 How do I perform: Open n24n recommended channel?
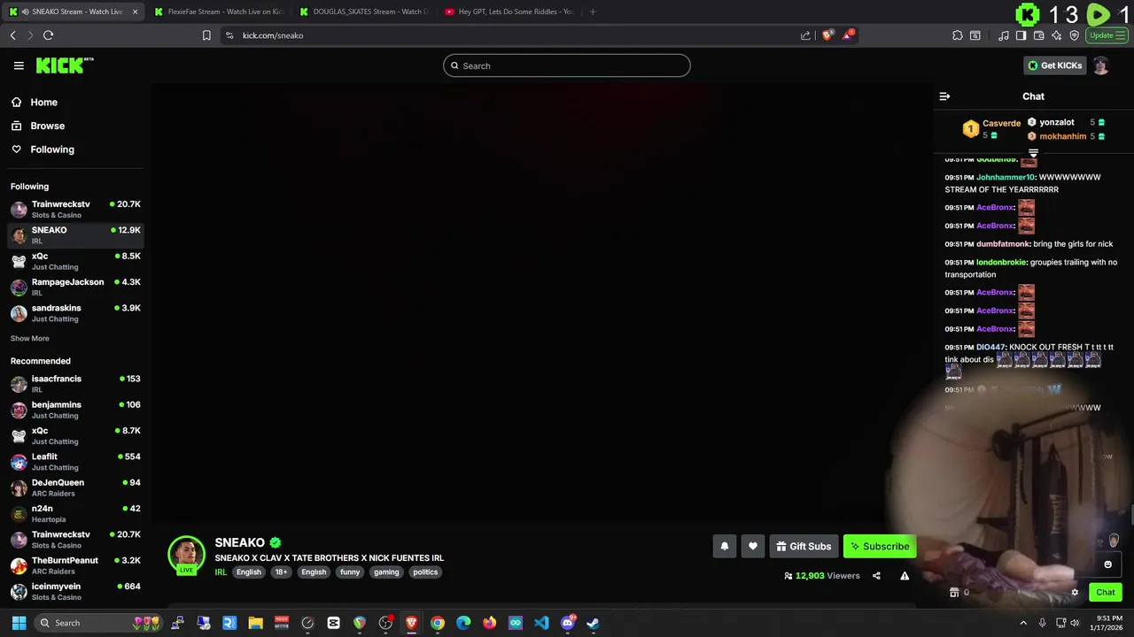pyautogui.click(x=74, y=513)
